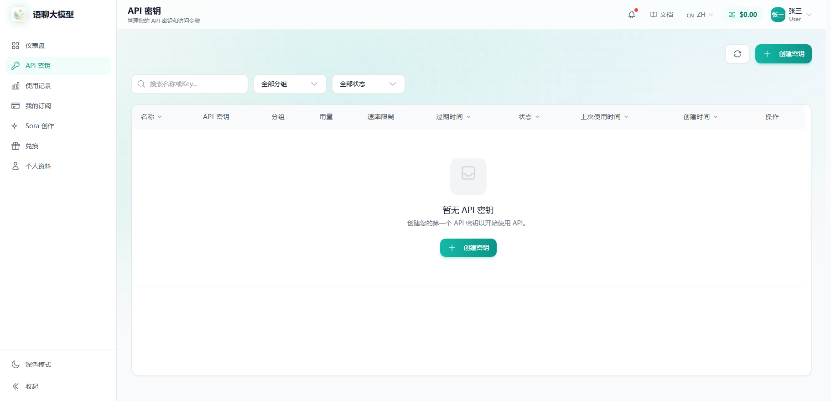This screenshot has width=831, height=401.
Task: Click the 张三 user avatar
Action: (x=778, y=15)
